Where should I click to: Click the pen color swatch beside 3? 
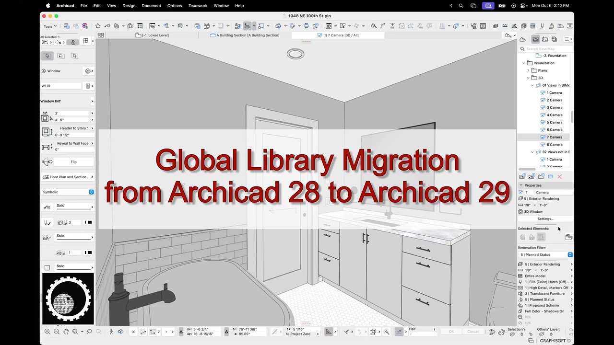click(88, 222)
